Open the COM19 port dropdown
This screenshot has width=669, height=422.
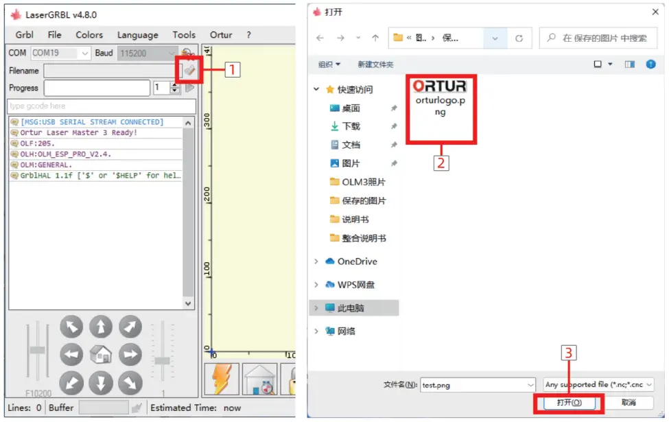tap(85, 54)
